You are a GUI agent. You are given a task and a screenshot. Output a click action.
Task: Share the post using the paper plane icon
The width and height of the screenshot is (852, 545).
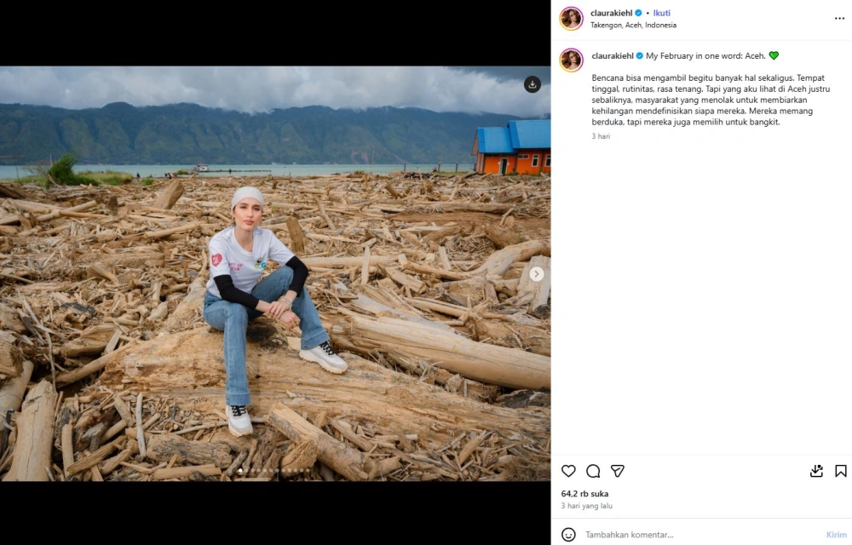tap(617, 471)
